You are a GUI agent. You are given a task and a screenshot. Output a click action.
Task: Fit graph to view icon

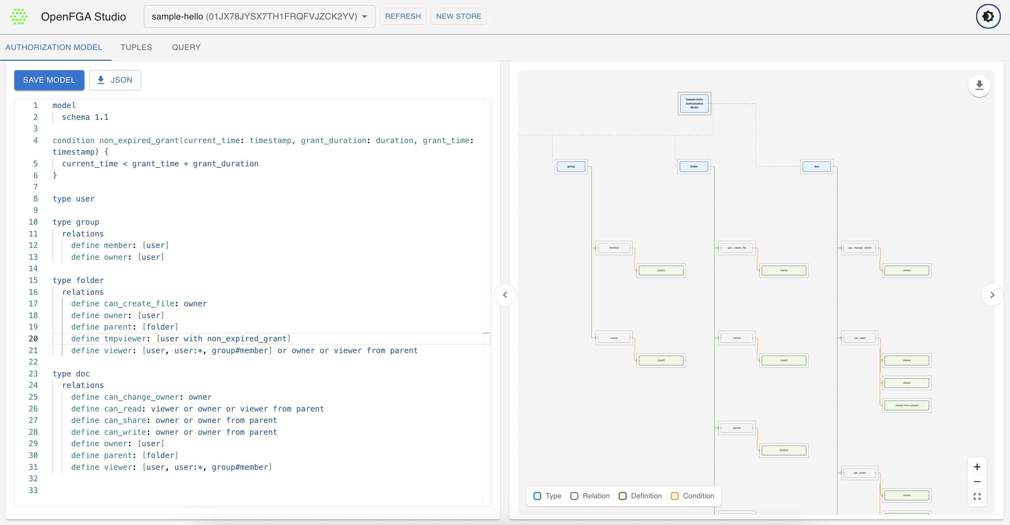(x=977, y=497)
